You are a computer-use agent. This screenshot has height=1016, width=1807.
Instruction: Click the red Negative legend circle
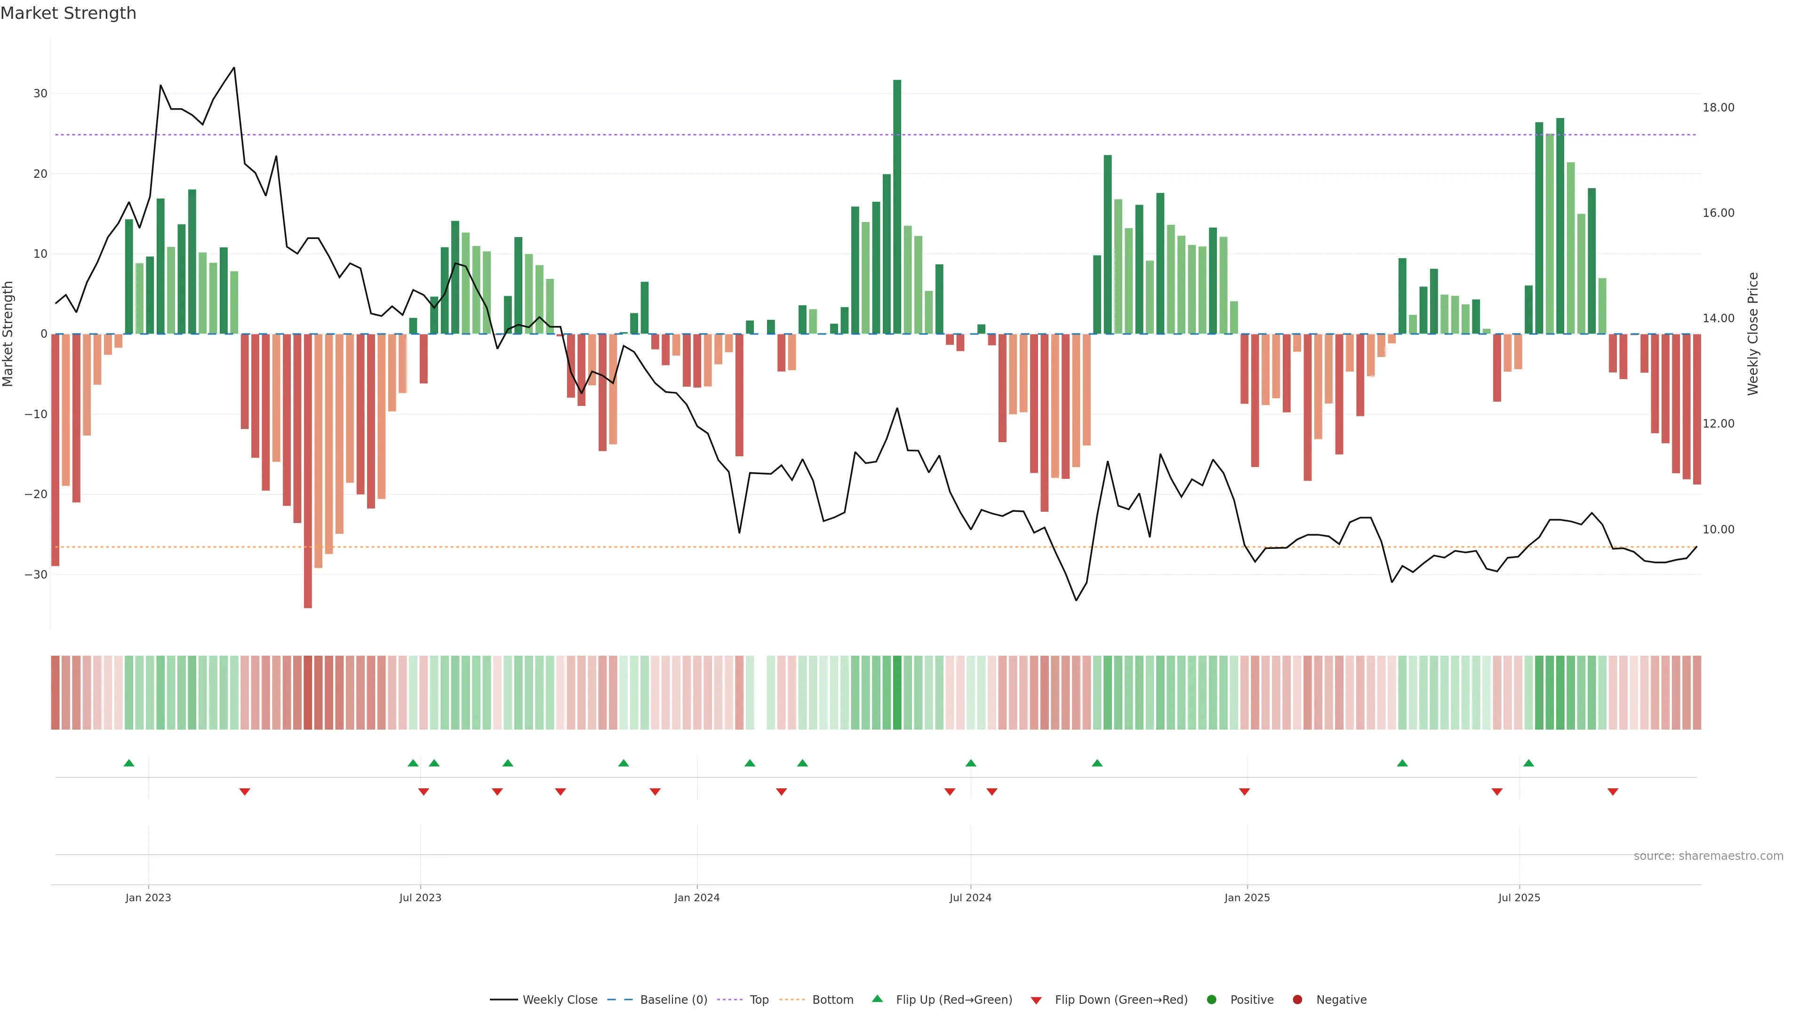1297,1000
